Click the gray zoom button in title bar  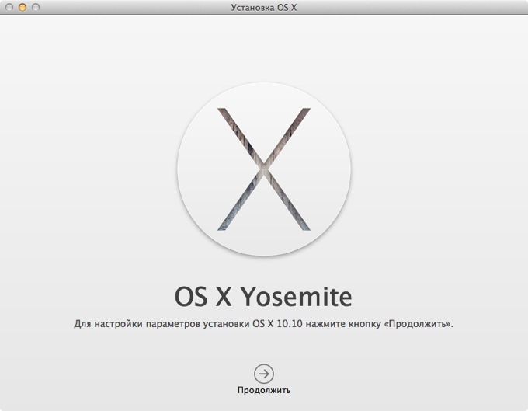click(x=36, y=7)
